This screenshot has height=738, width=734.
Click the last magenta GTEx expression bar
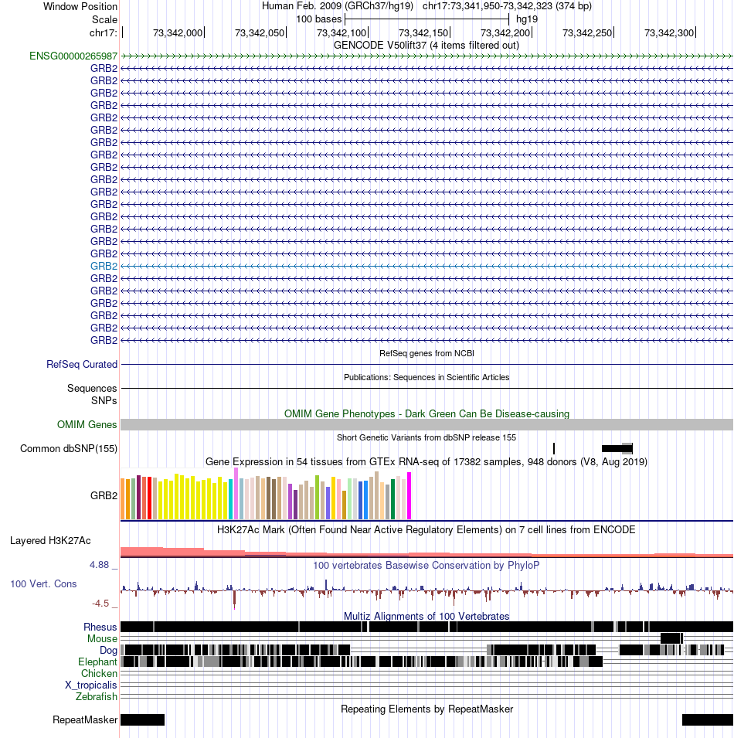click(x=409, y=495)
